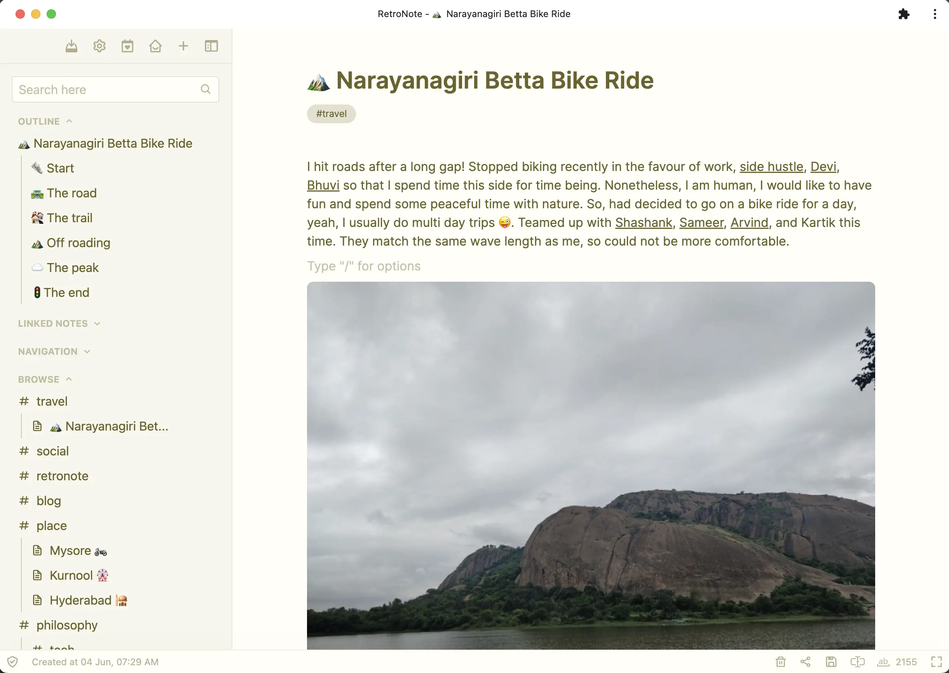
Task: Jump to Off roading heading in outline
Action: click(71, 243)
